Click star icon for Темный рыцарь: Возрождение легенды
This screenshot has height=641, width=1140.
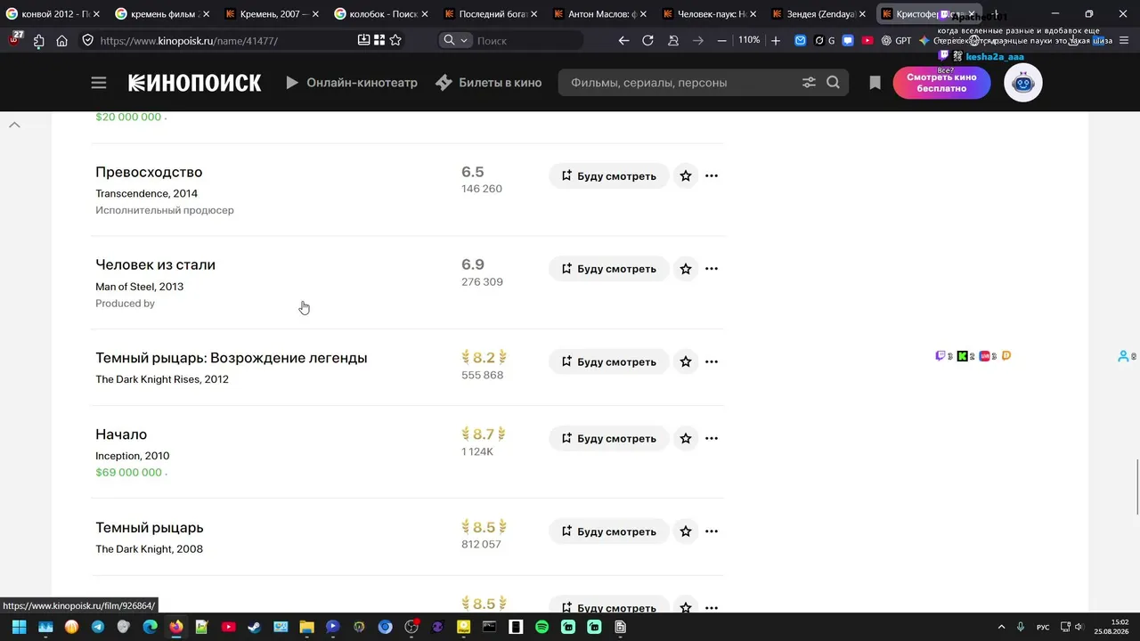point(686,362)
